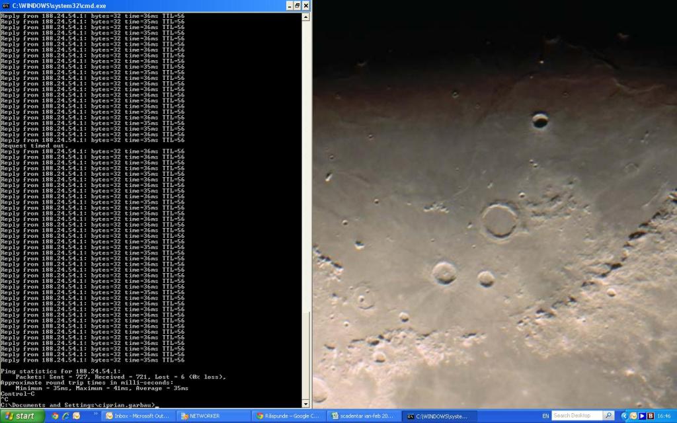Open the scadentar ian-feb spreadsheet window

[x=364, y=416]
